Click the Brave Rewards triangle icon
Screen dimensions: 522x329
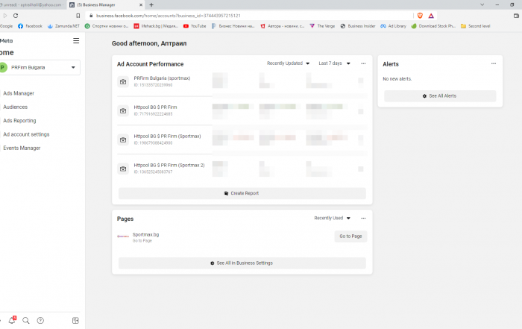click(431, 16)
